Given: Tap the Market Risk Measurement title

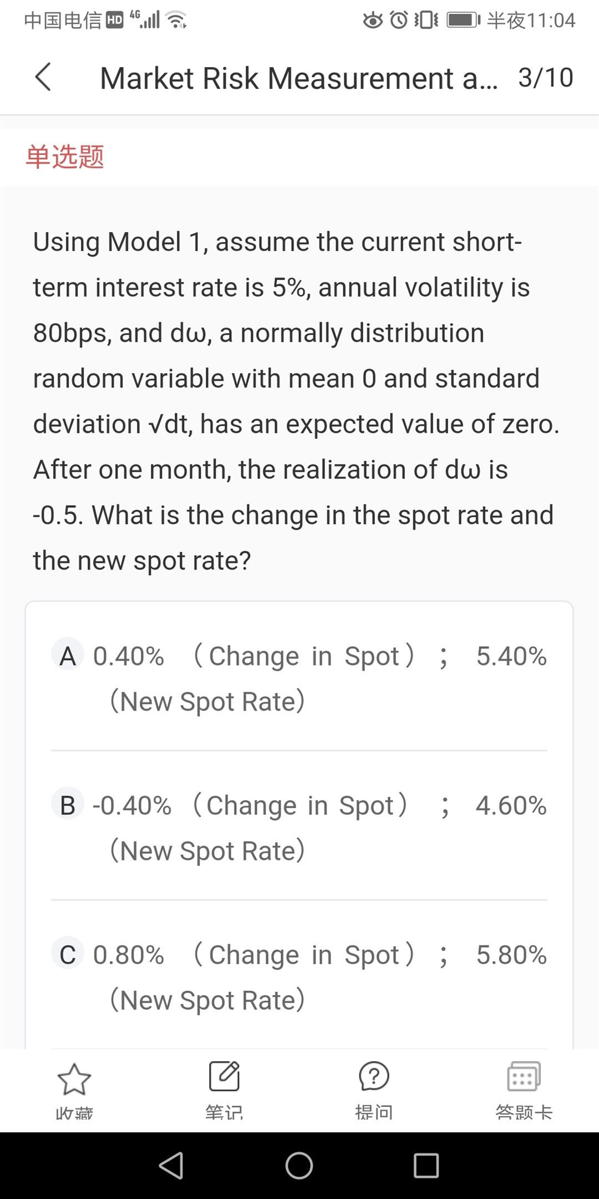Looking at the screenshot, I should click(x=298, y=78).
